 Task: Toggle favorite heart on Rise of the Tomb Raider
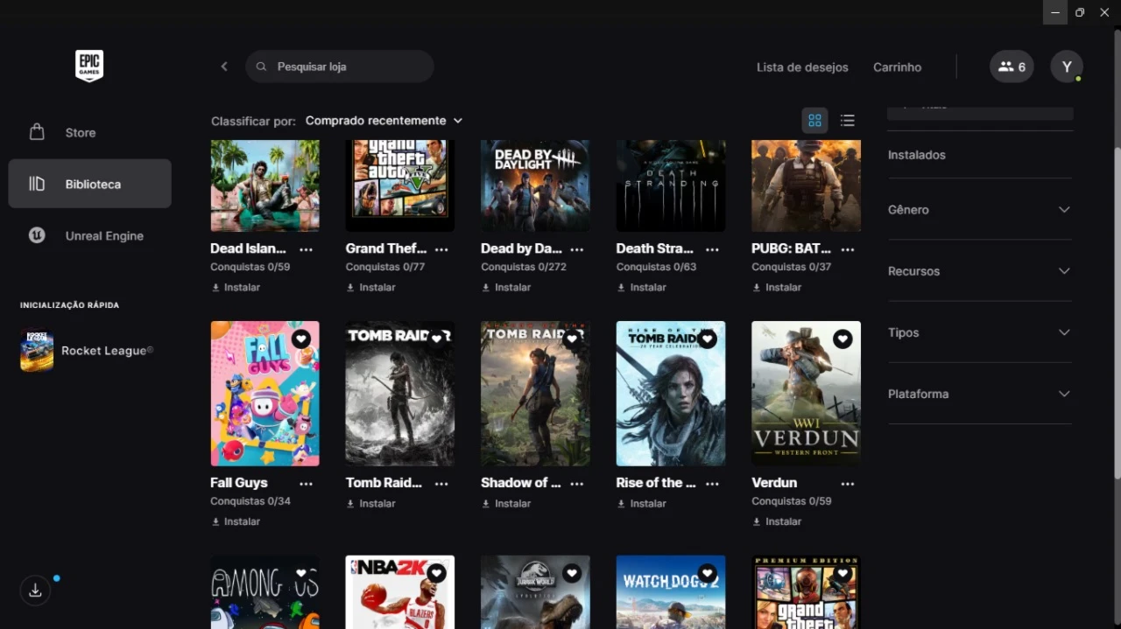tap(707, 339)
